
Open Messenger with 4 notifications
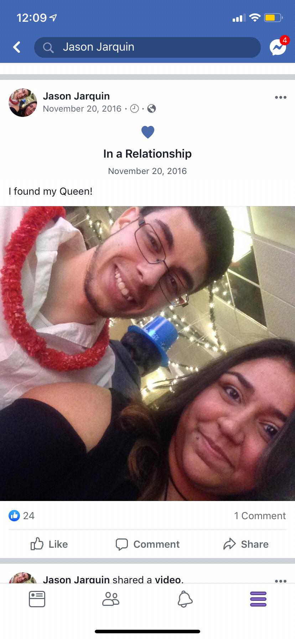(278, 46)
